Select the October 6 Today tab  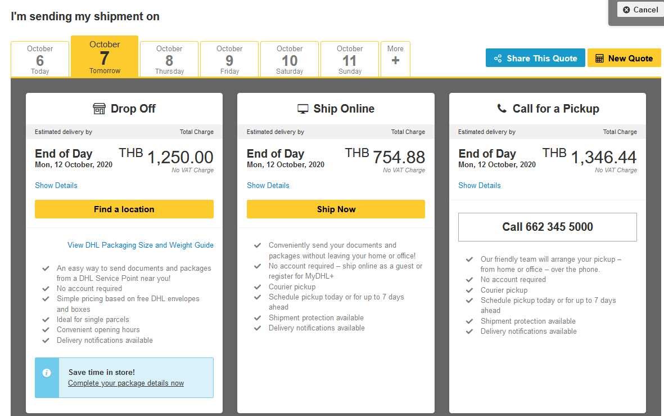(40, 59)
